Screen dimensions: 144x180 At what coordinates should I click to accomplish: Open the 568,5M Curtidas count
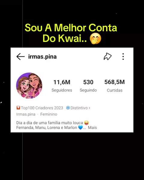[115, 86]
